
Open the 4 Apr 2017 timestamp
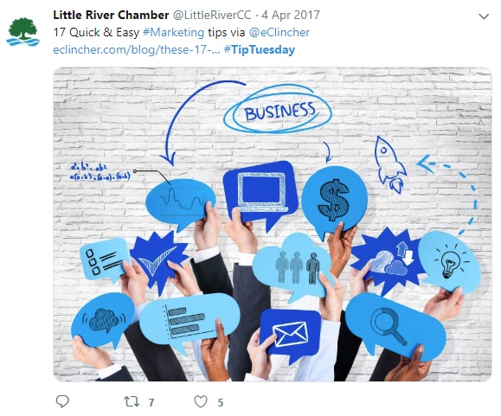(291, 15)
